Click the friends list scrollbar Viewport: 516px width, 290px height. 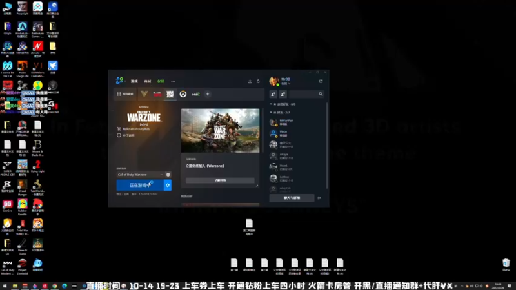[x=327, y=146]
